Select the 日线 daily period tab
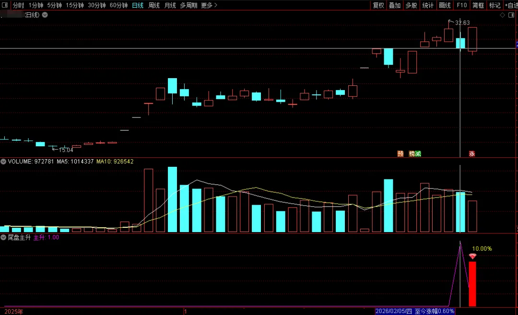Viewport: 518px width, 315px height. point(138,5)
